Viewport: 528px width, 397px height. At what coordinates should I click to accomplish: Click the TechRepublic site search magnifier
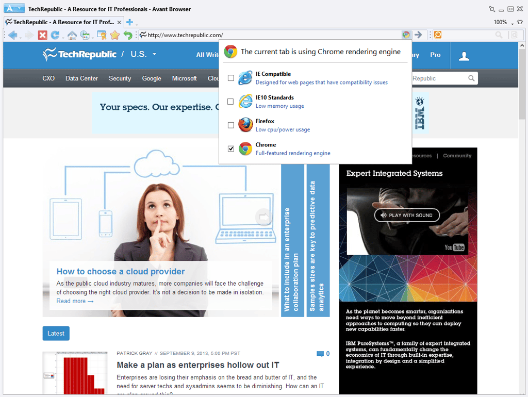(x=471, y=78)
